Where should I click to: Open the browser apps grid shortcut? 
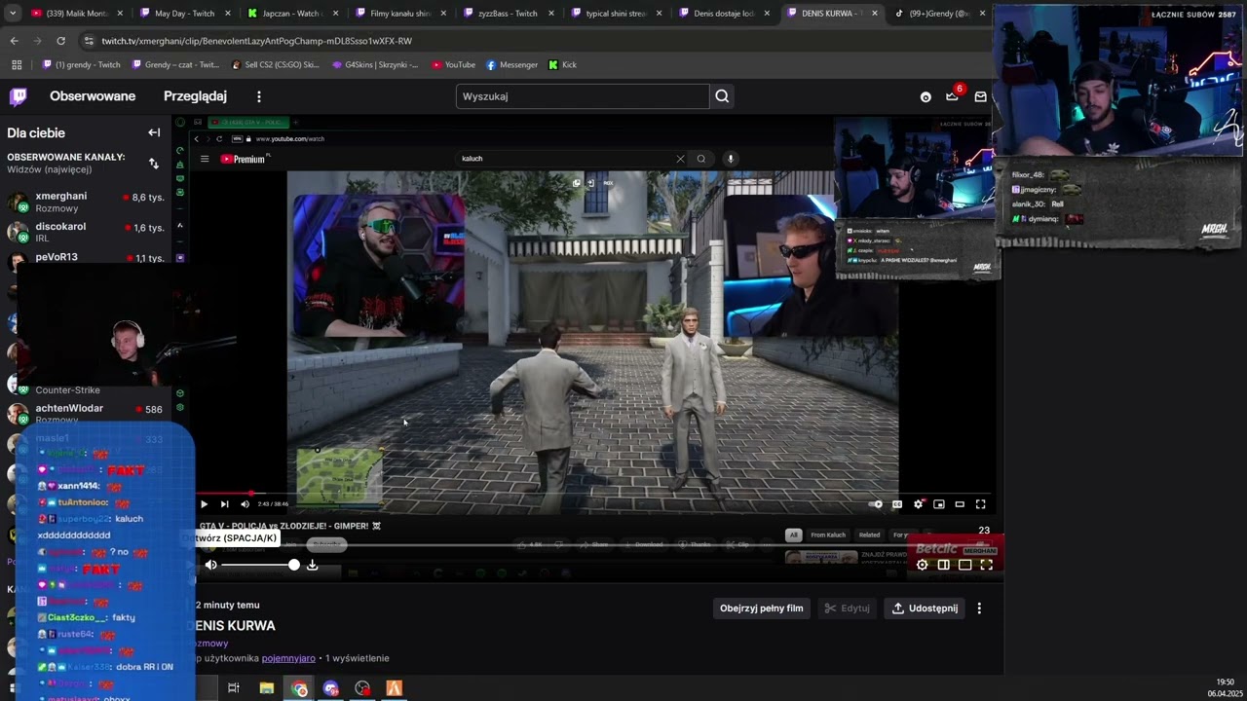[x=17, y=65]
